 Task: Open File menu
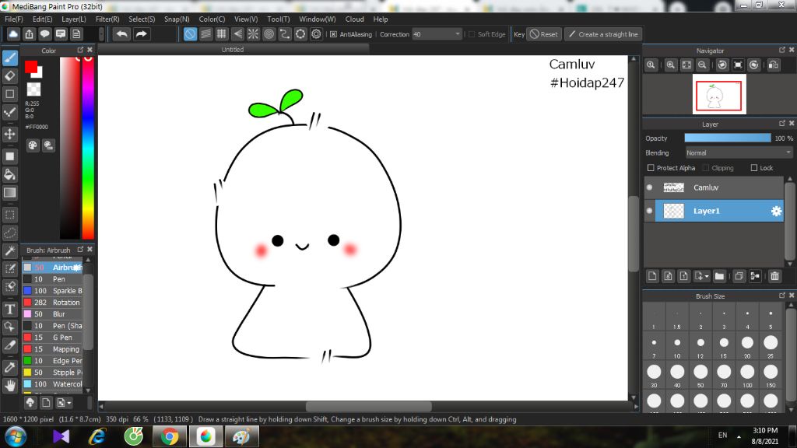(14, 19)
